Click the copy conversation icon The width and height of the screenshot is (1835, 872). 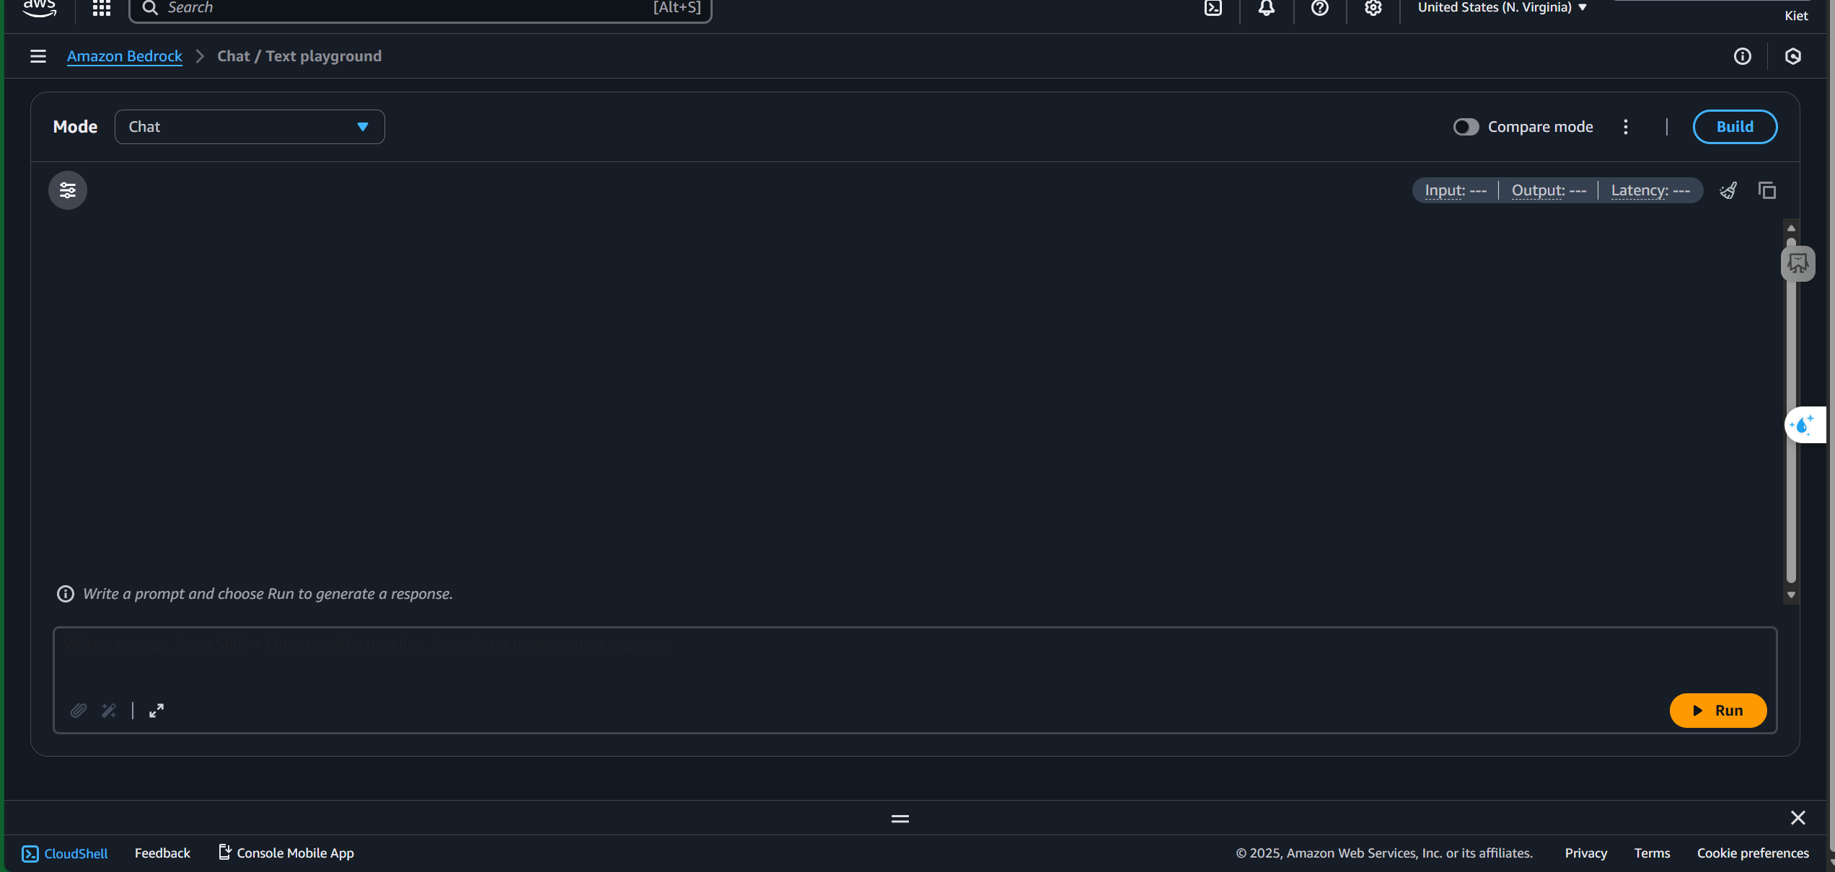[x=1767, y=190]
